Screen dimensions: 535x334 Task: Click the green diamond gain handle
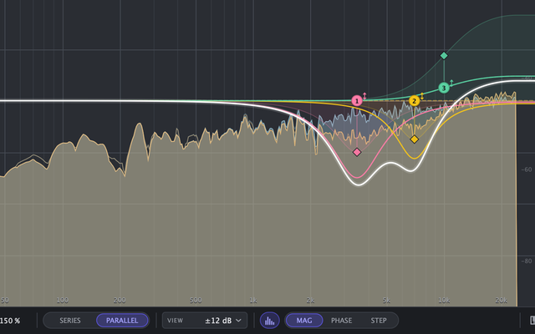pos(444,56)
